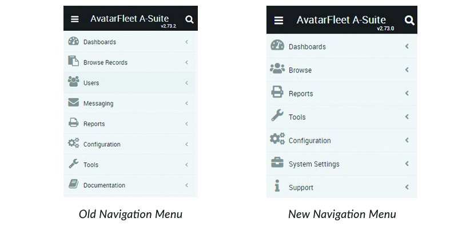The image size is (462, 226).
Task: Click the info icon beside Support
Action: pyautogui.click(x=277, y=185)
